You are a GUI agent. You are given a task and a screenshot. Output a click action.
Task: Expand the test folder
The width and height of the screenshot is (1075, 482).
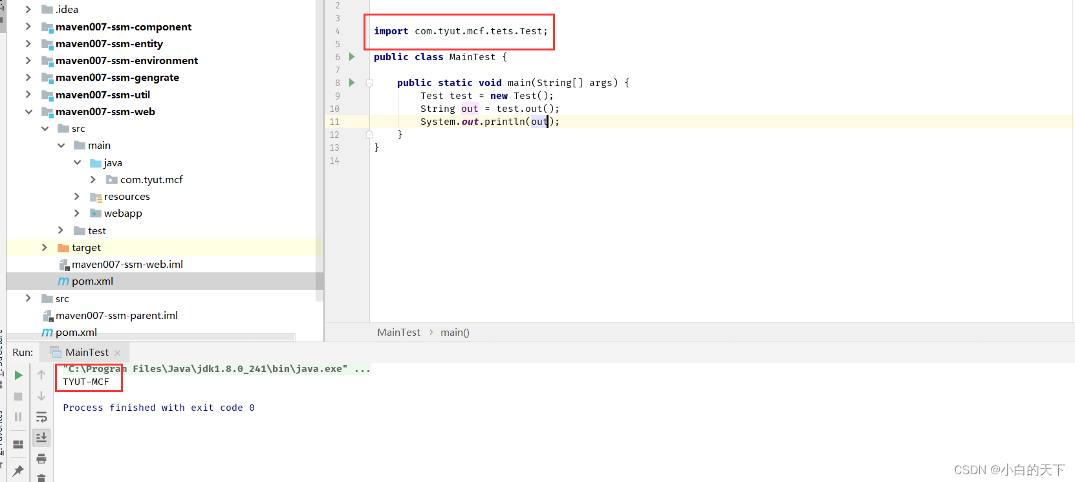pyautogui.click(x=60, y=230)
